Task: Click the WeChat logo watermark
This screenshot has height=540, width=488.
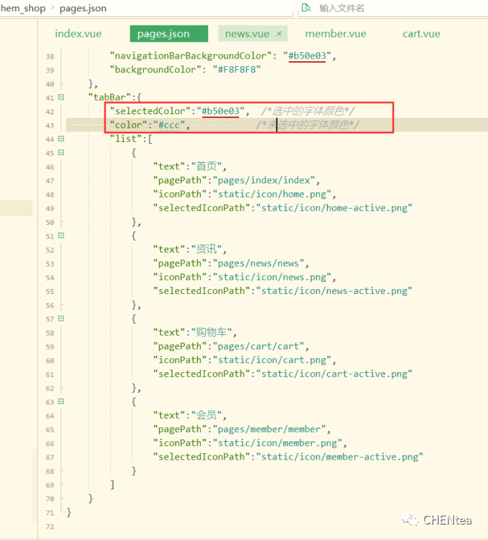Action: [x=410, y=520]
